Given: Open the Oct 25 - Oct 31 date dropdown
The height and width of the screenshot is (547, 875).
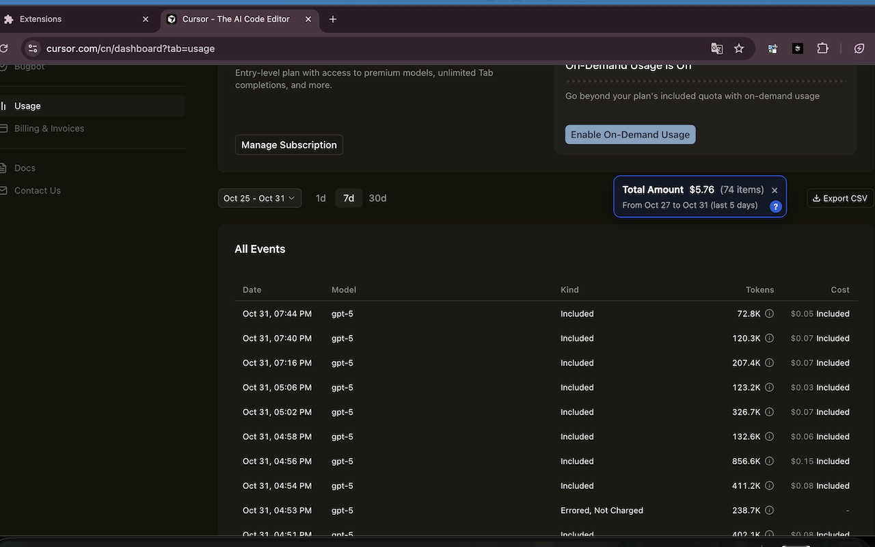Looking at the screenshot, I should [260, 198].
